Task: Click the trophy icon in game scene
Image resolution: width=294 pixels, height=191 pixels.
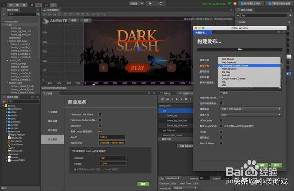Action: pos(103,68)
